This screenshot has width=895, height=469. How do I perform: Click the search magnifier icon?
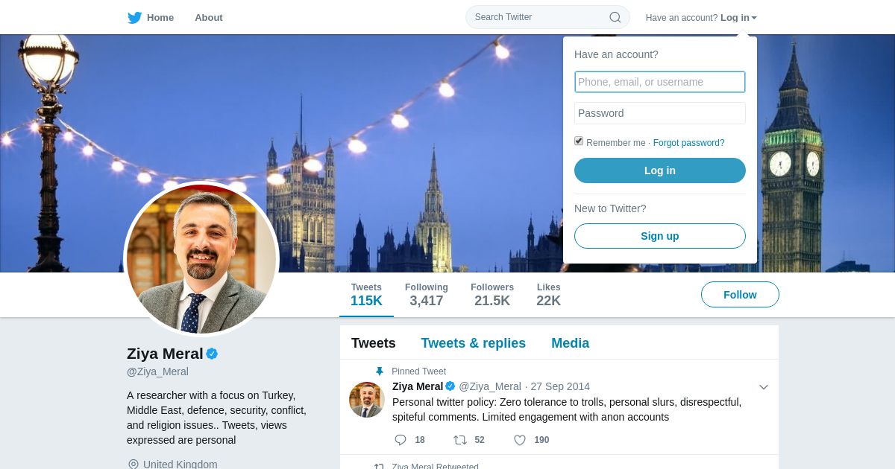coord(615,17)
